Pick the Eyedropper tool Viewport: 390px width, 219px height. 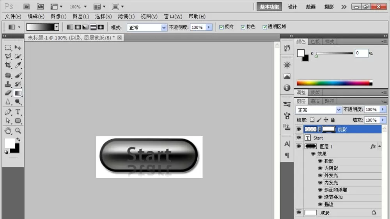click(x=18, y=65)
